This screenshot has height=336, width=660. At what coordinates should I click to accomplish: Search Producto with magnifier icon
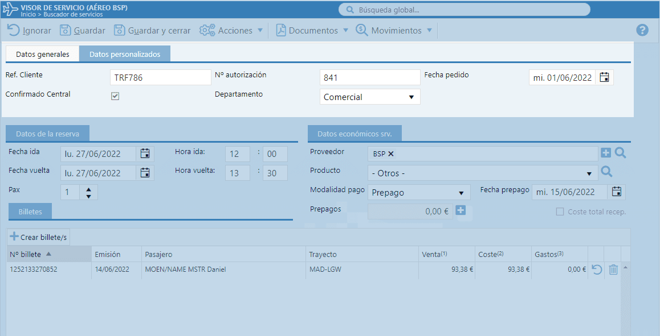[x=606, y=171]
